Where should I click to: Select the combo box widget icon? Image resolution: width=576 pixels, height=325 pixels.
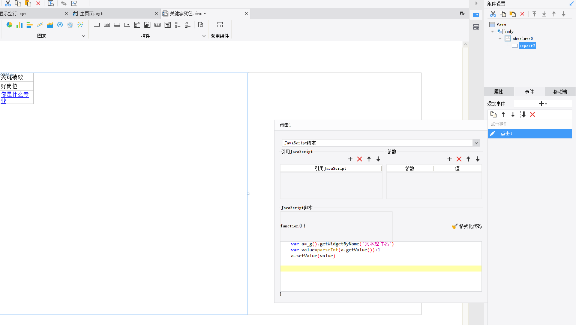(127, 25)
